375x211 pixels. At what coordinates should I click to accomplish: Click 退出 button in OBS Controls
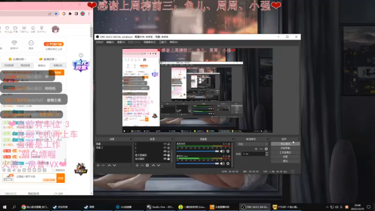[285, 161]
